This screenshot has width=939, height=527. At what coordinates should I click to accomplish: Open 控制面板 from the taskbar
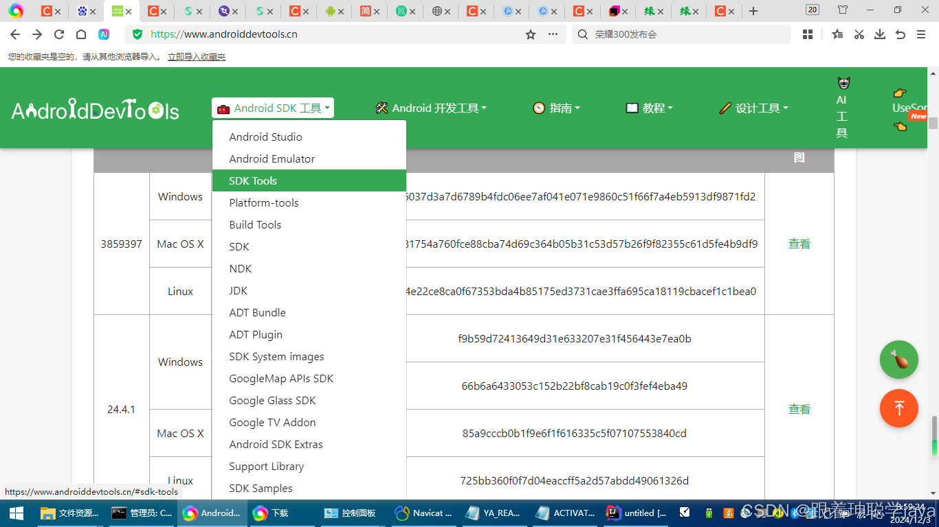point(351,513)
